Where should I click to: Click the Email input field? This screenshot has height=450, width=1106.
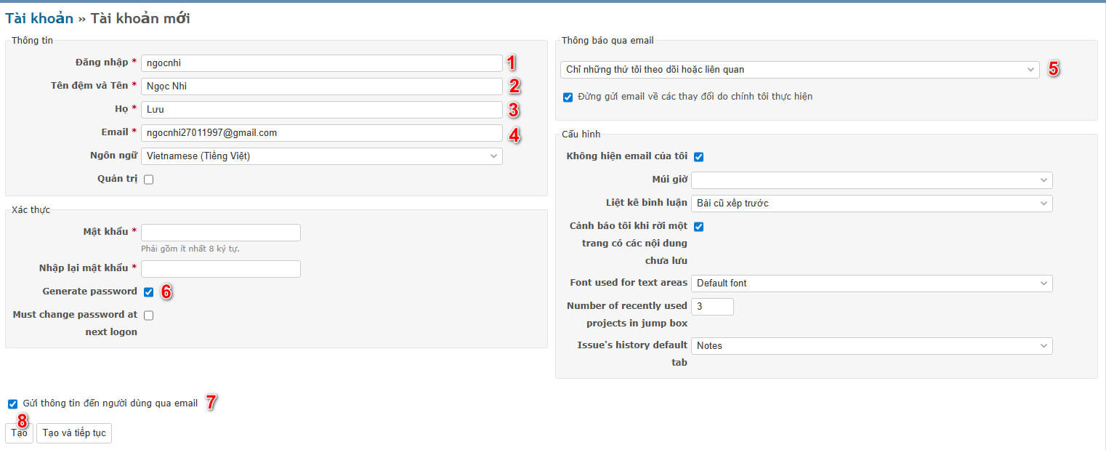[321, 133]
